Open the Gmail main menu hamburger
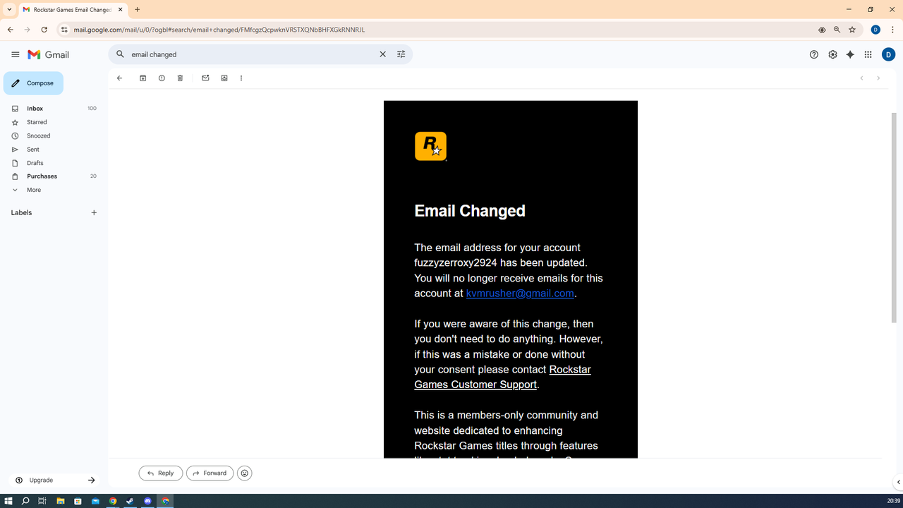 [x=15, y=54]
